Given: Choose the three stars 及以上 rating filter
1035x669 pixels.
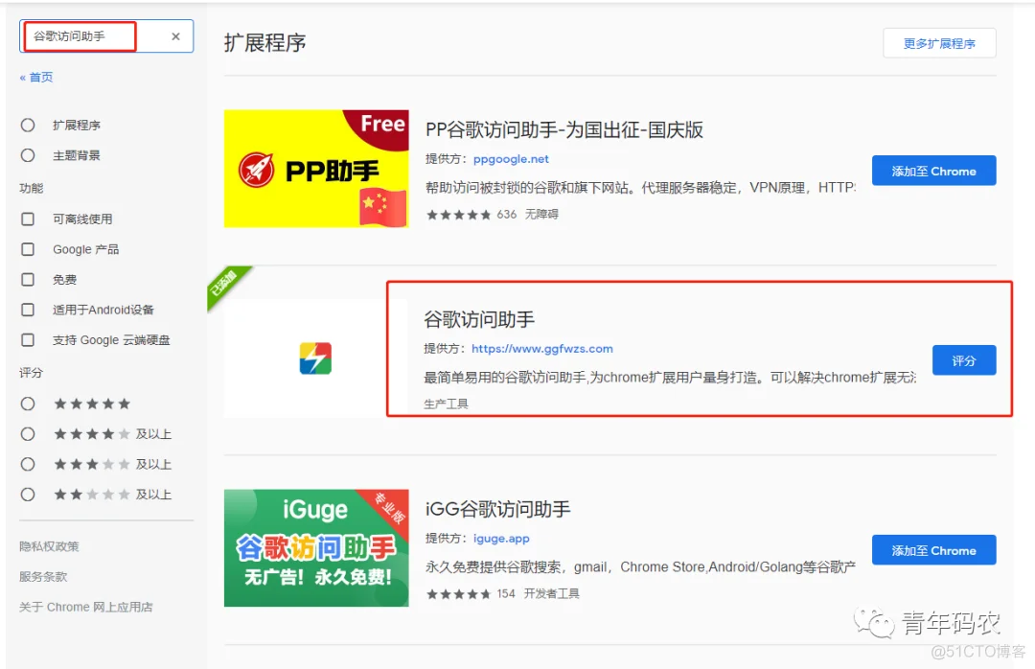Looking at the screenshot, I should coord(28,464).
